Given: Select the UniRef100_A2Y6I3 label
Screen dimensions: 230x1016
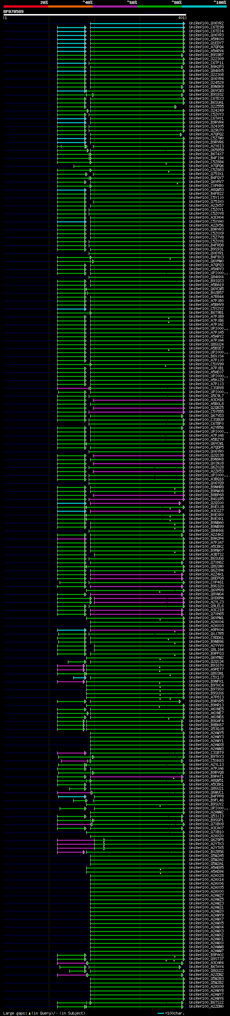Looking at the screenshot, I should tap(206, 146).
